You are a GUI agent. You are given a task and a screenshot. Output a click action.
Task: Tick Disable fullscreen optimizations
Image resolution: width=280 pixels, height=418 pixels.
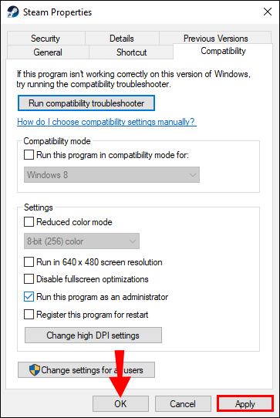pos(29,279)
